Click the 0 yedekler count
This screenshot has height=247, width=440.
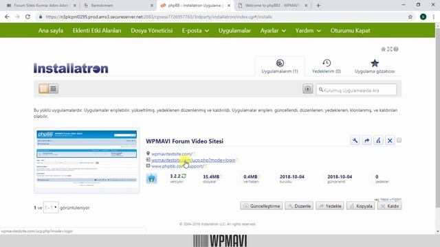[x=377, y=177]
